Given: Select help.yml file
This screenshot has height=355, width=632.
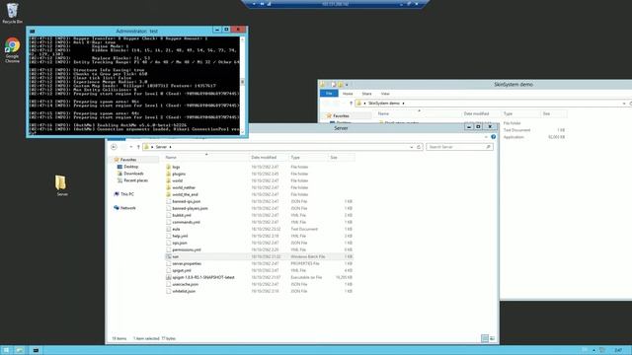Looking at the screenshot, I should (180, 236).
